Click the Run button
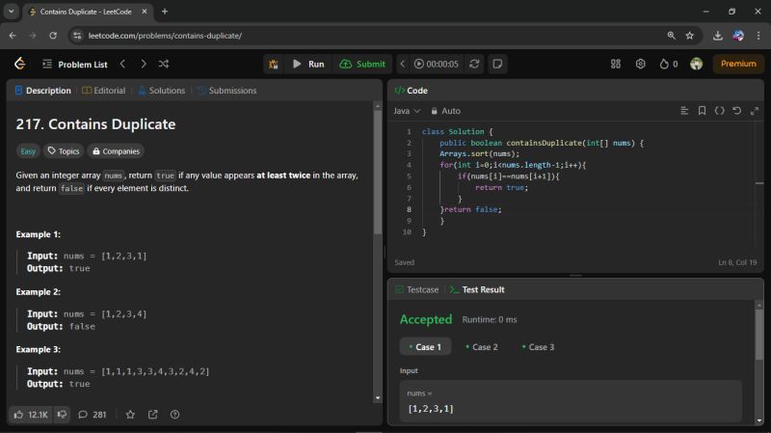Image resolution: width=771 pixels, height=433 pixels. click(308, 64)
